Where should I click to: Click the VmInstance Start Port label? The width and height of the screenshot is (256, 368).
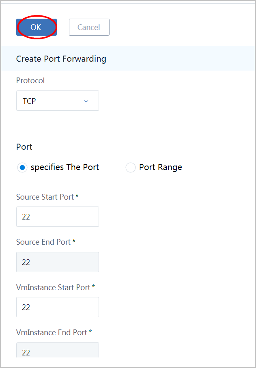click(55, 287)
